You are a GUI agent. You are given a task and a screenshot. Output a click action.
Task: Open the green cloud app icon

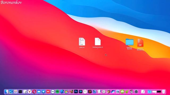[122, 92]
